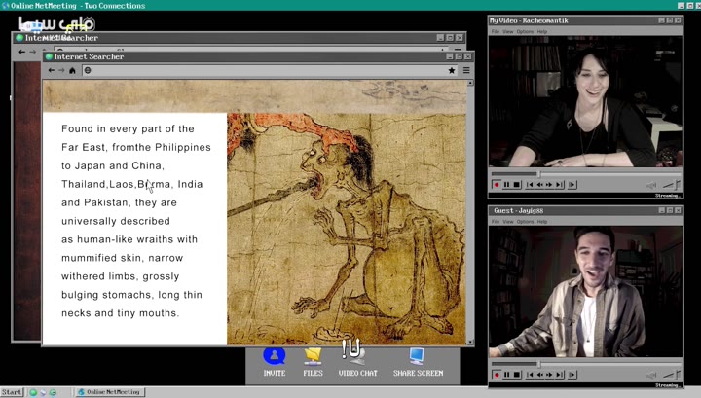
Task: Go forward in the front Internet Searcher
Action: (x=61, y=71)
